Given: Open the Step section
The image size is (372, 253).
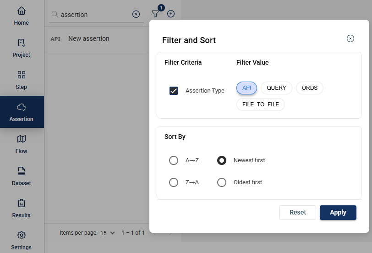Looking at the screenshot, I should 22,80.
